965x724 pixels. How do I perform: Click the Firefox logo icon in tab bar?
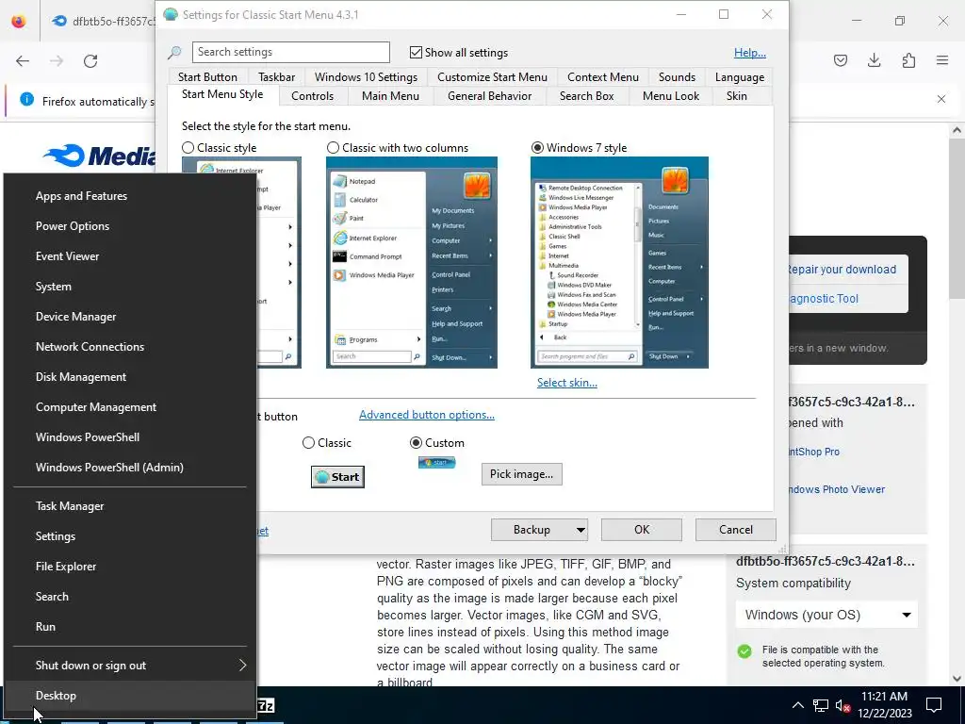pyautogui.click(x=19, y=21)
